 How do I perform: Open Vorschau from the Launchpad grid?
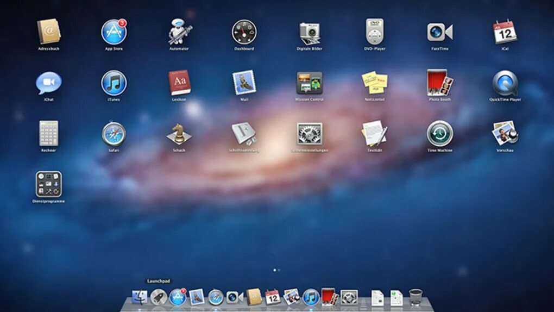click(505, 134)
